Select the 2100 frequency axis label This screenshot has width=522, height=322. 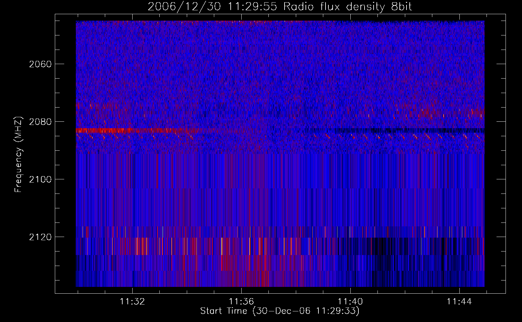point(40,179)
